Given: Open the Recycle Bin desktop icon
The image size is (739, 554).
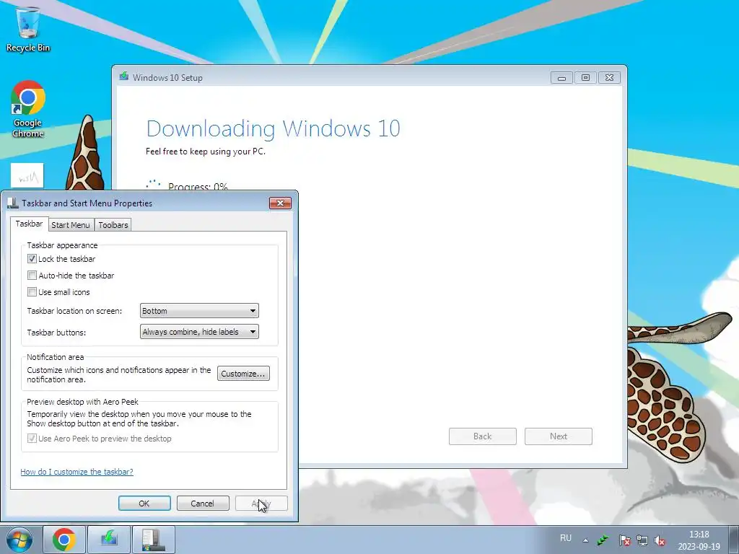Looking at the screenshot, I should tap(28, 29).
